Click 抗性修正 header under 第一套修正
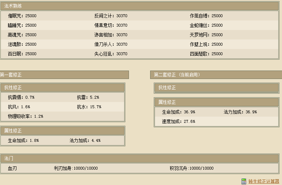The width and height of the screenshot is (282, 185). coord(13,88)
